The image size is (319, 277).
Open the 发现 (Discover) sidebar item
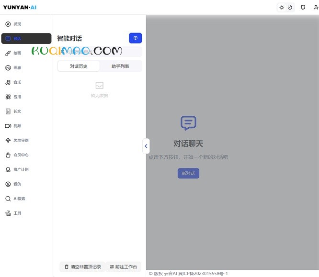coord(17,24)
